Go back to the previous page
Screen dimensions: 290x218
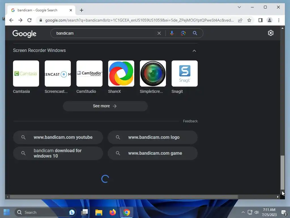(11, 20)
